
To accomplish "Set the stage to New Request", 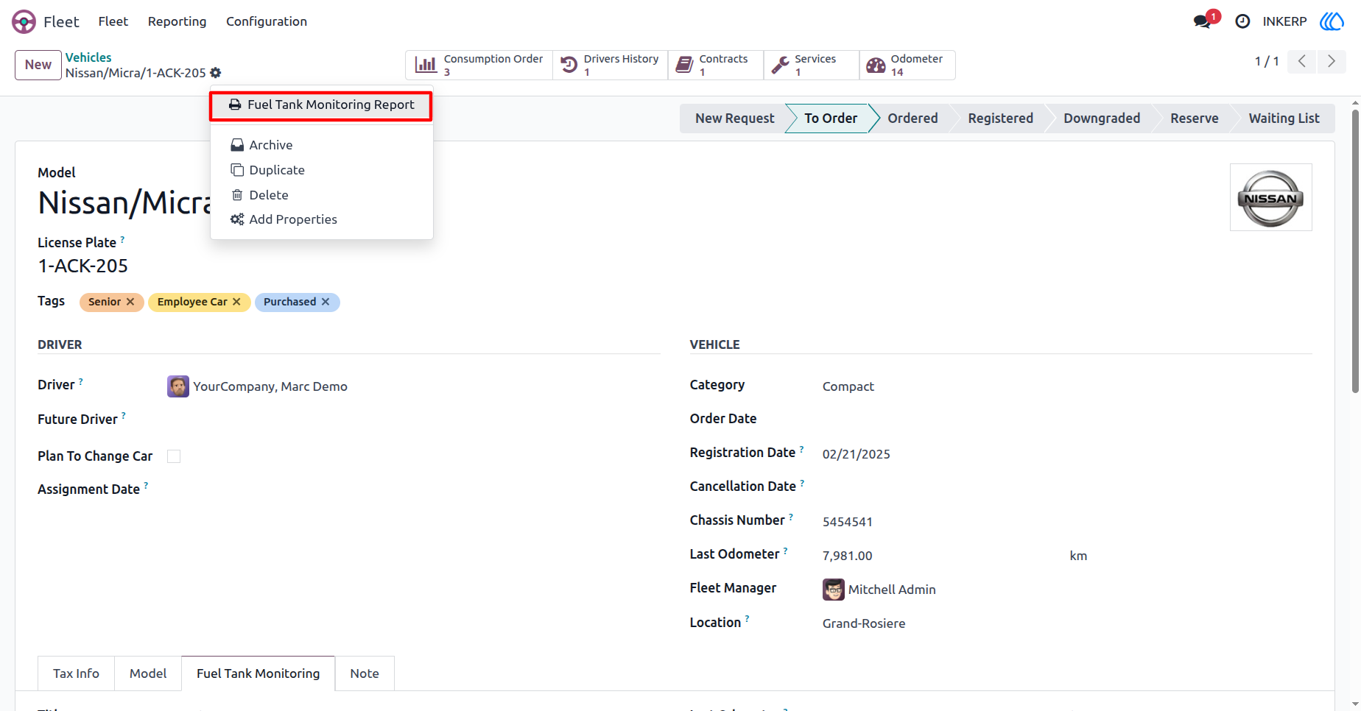I will [734, 118].
